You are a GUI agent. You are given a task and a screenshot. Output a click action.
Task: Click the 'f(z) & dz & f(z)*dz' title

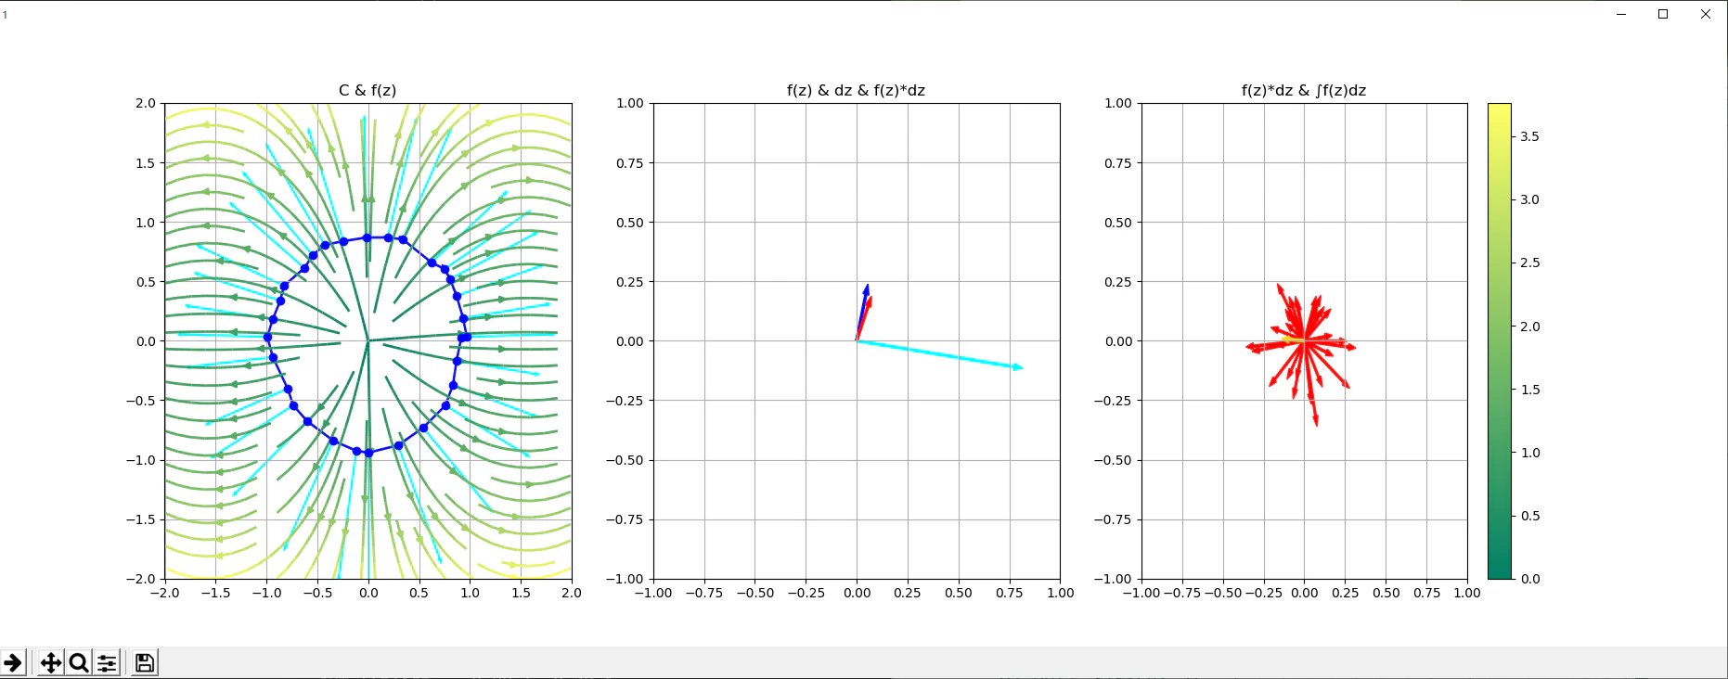(856, 90)
